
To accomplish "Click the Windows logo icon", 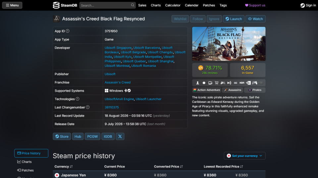I will pyautogui.click(x=106, y=91).
